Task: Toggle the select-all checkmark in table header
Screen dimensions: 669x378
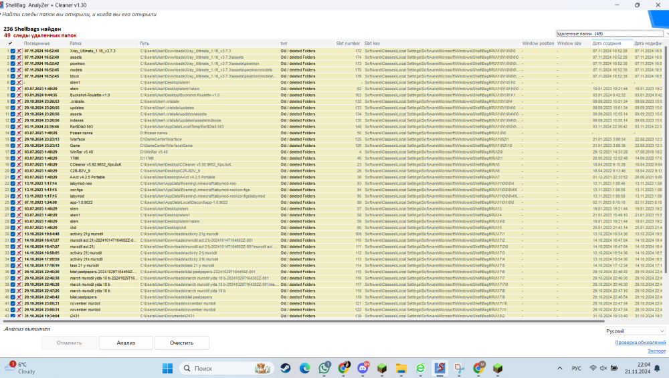Action: point(10,43)
